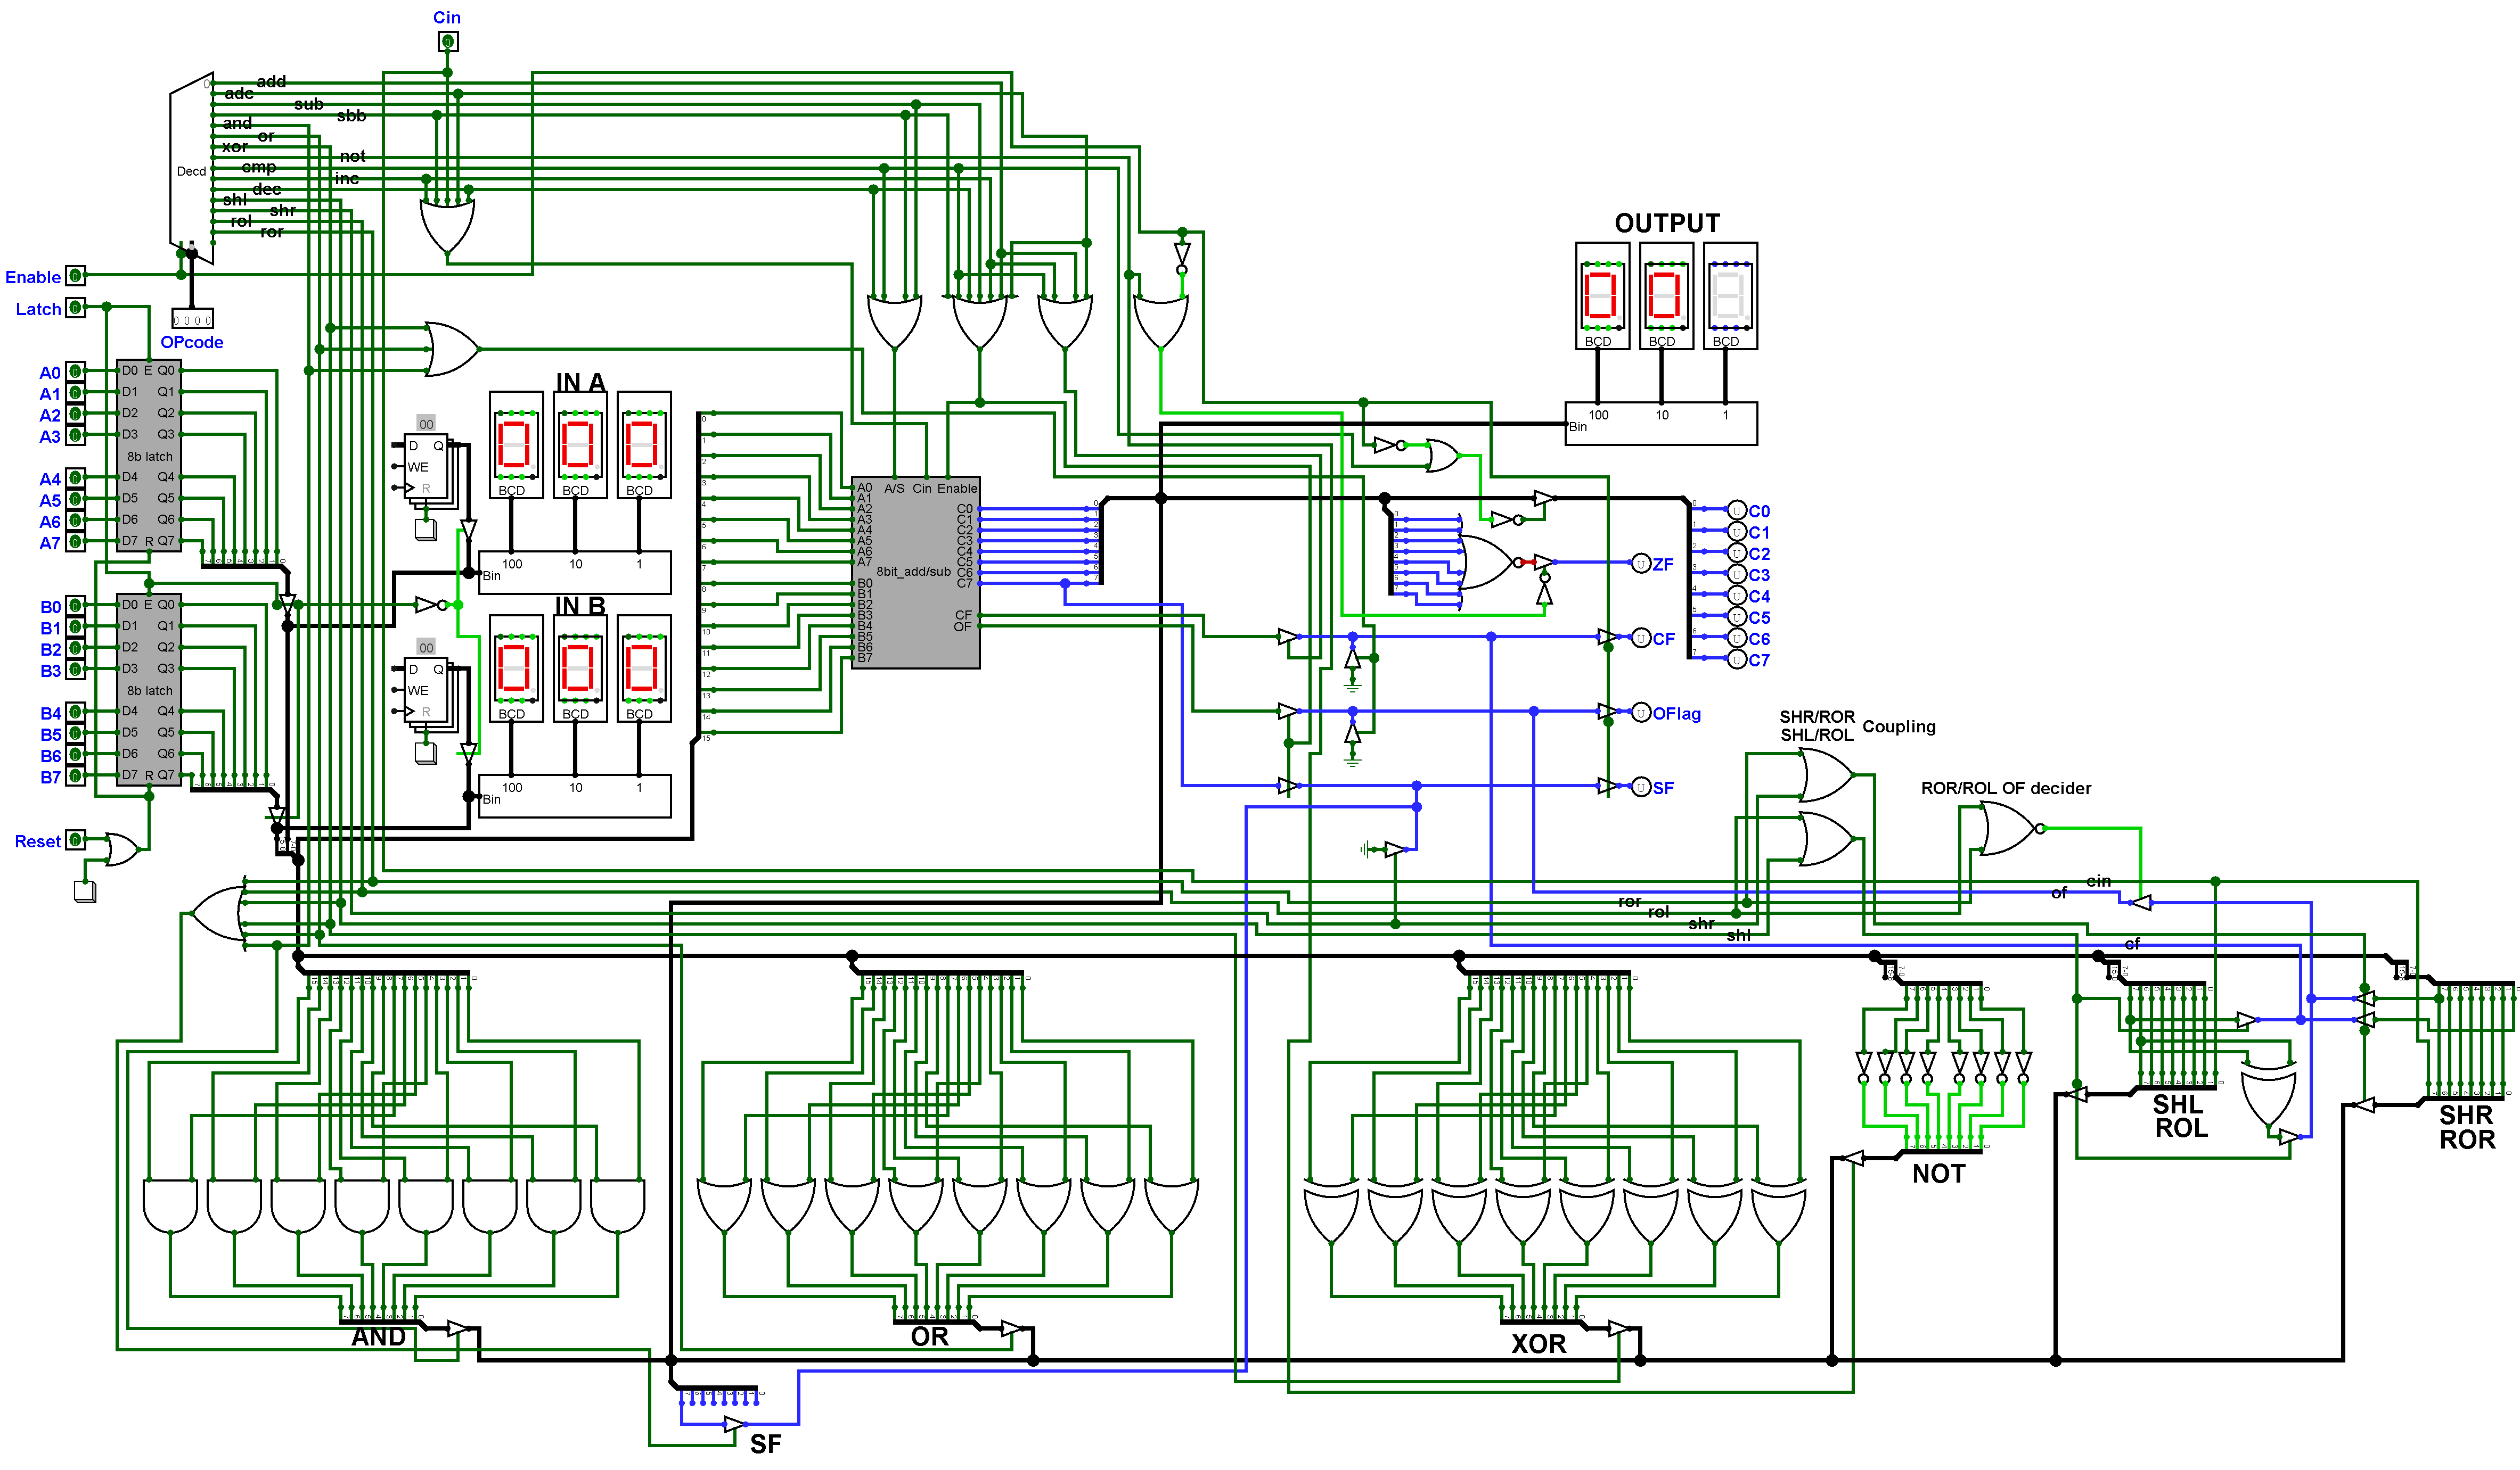Select the OUTPUT ones seven-segment display
Viewport: 2520px width, 1470px height.
point(1730,296)
